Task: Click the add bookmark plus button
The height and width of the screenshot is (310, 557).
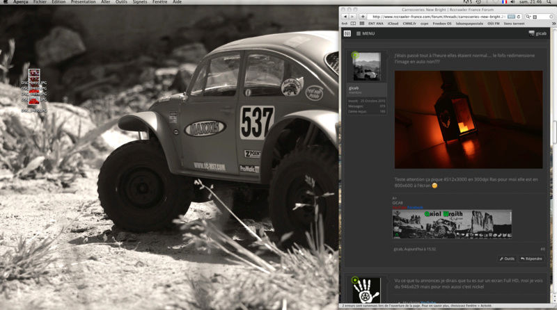Action: click(x=363, y=17)
